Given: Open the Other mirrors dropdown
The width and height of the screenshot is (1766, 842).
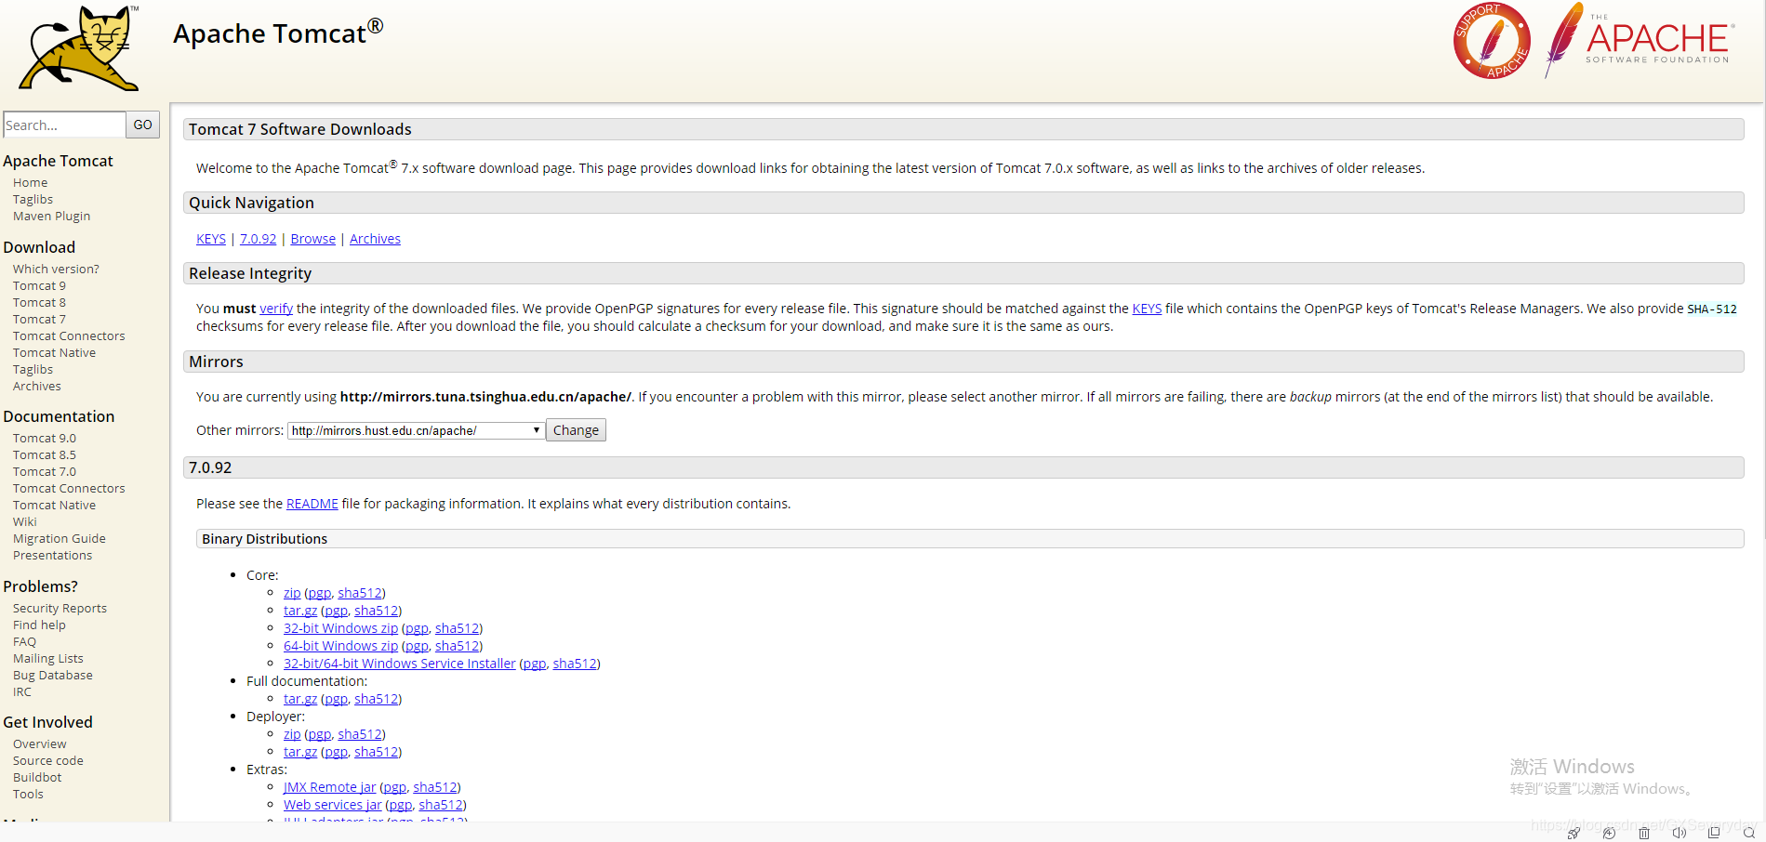Looking at the screenshot, I should [416, 430].
